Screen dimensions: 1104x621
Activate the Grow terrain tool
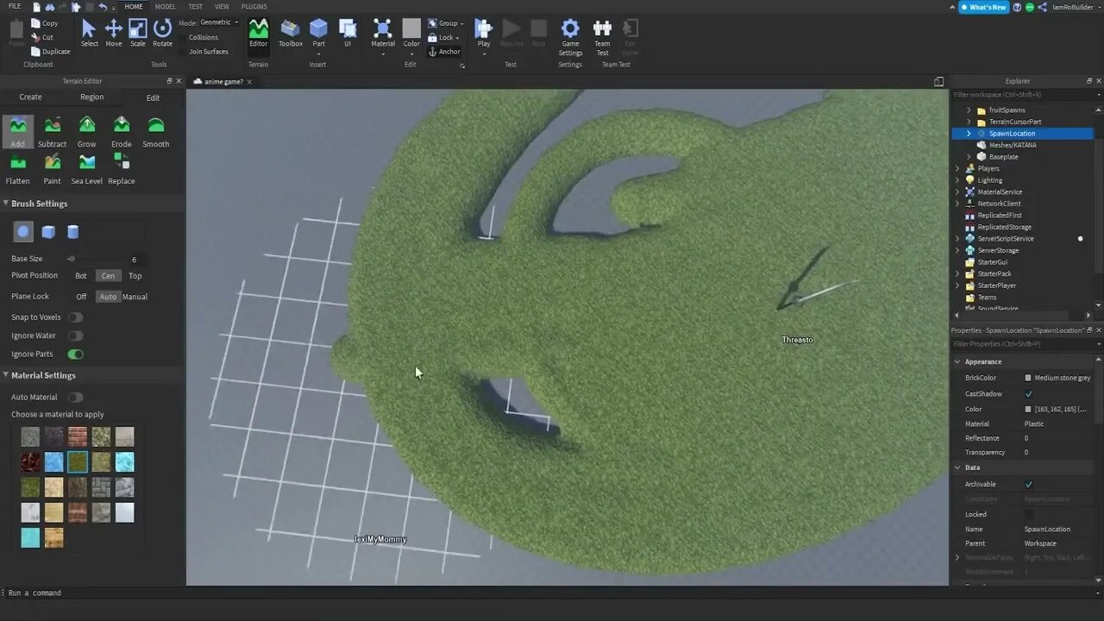87,132
